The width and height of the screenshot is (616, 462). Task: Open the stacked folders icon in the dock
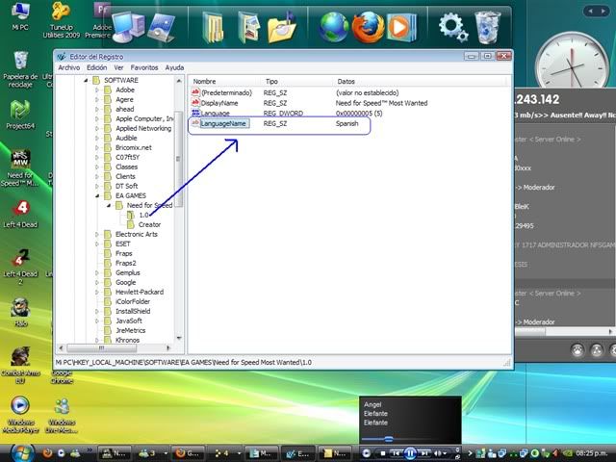213,28
